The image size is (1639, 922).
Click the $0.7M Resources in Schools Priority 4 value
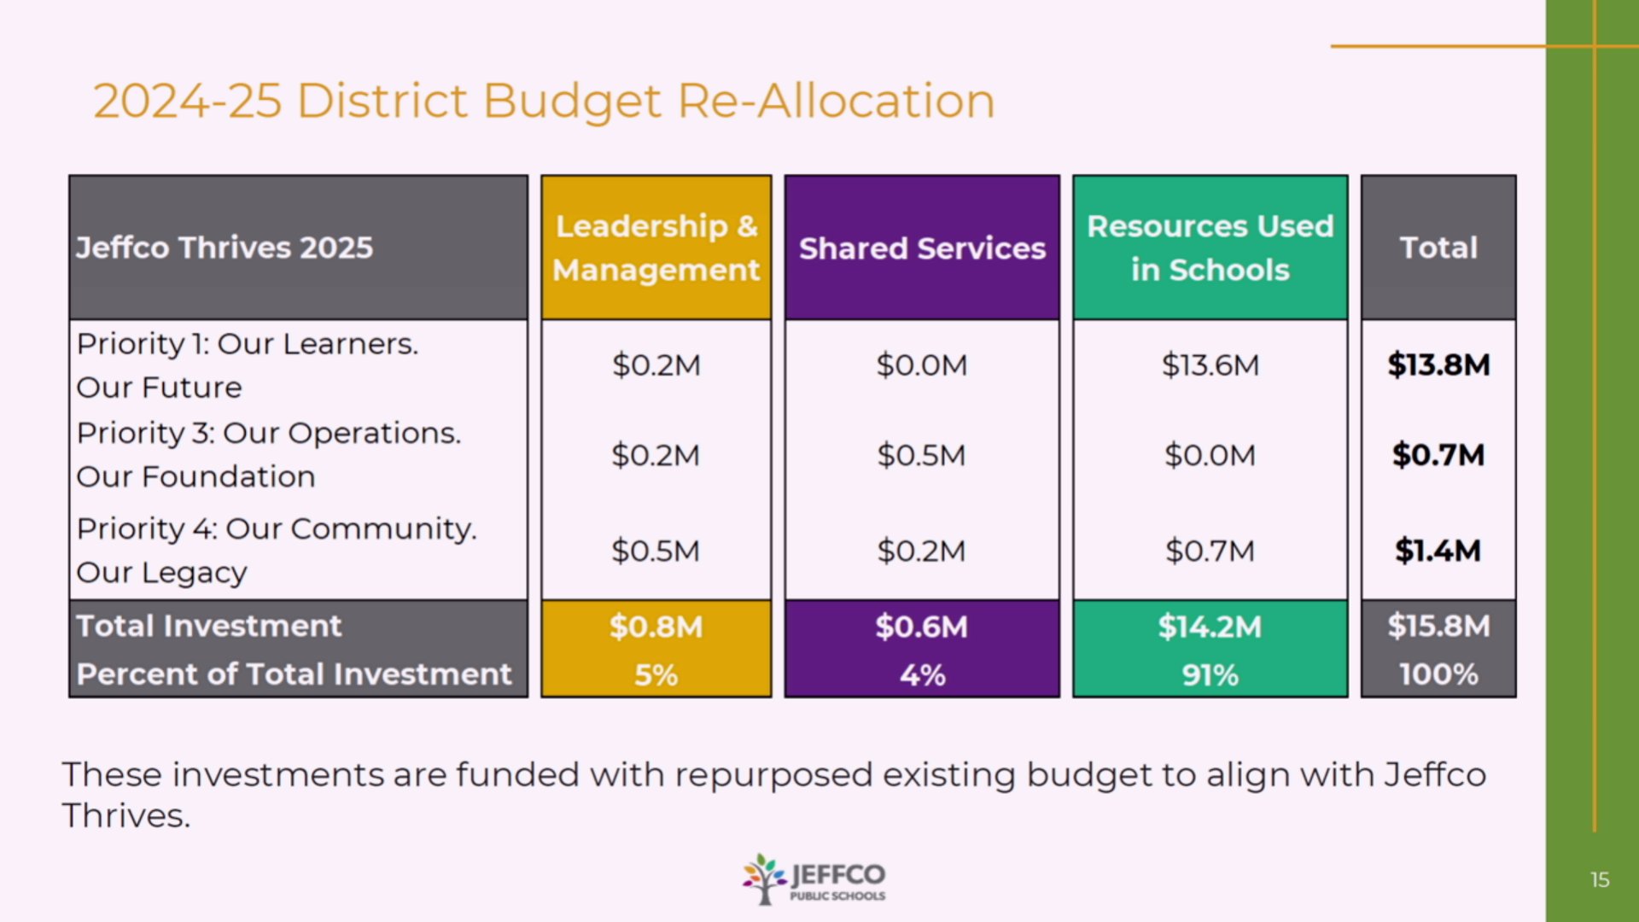coord(1210,551)
